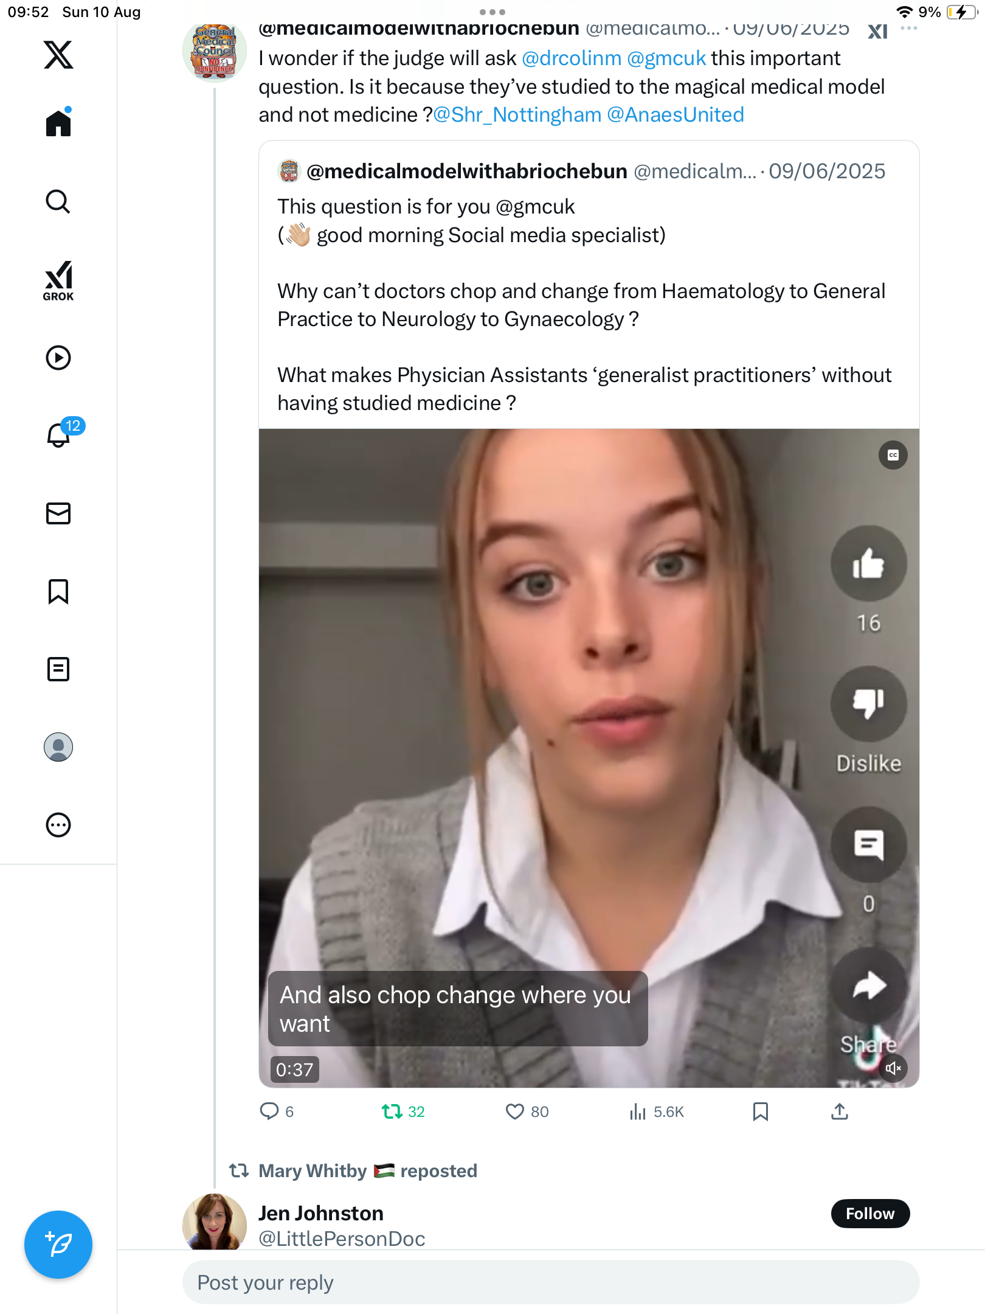Open the repost menu showing 32
Viewport: 985px width, 1314px height.
(x=392, y=1112)
